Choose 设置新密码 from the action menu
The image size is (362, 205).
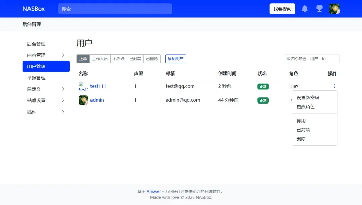[308, 98]
